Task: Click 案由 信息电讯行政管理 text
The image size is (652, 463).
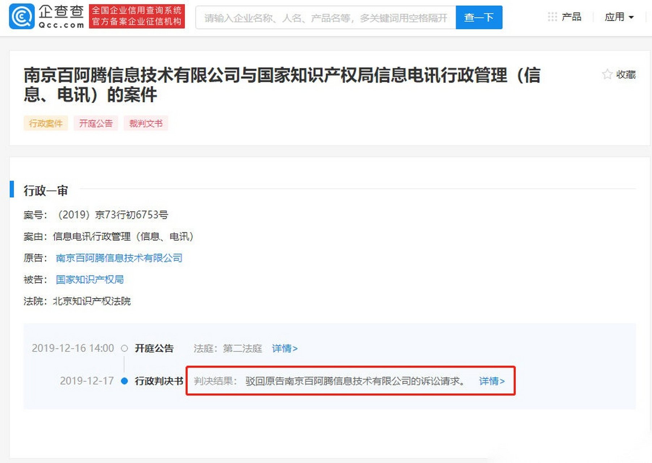Action: tap(123, 237)
